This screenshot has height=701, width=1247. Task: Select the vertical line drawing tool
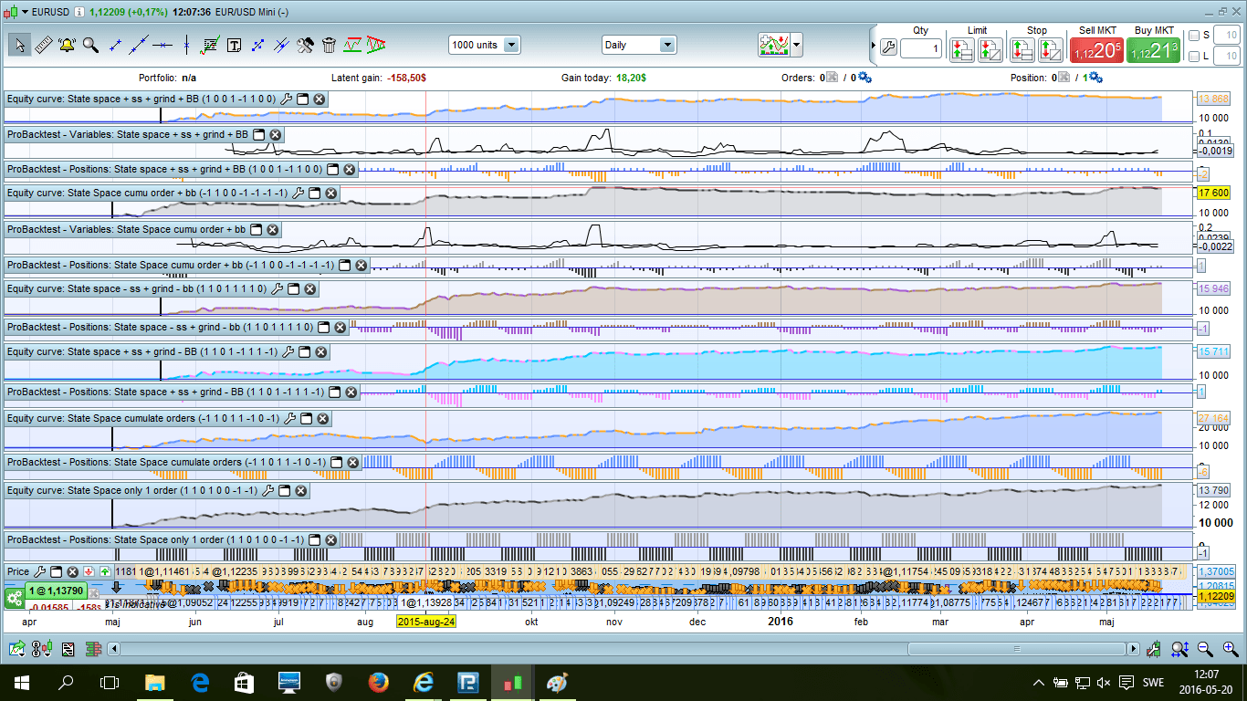coord(186,45)
